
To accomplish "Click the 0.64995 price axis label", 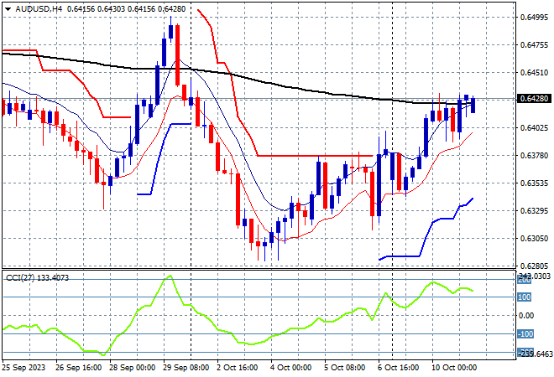I will point(535,18).
